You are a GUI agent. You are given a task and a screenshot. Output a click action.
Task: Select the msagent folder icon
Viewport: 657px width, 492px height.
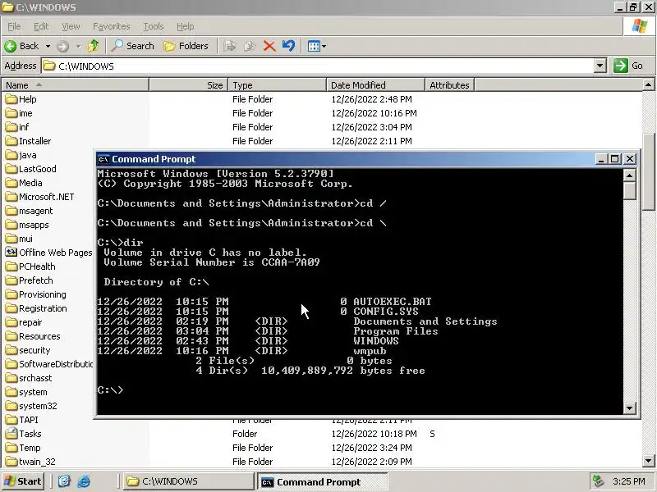click(11, 211)
